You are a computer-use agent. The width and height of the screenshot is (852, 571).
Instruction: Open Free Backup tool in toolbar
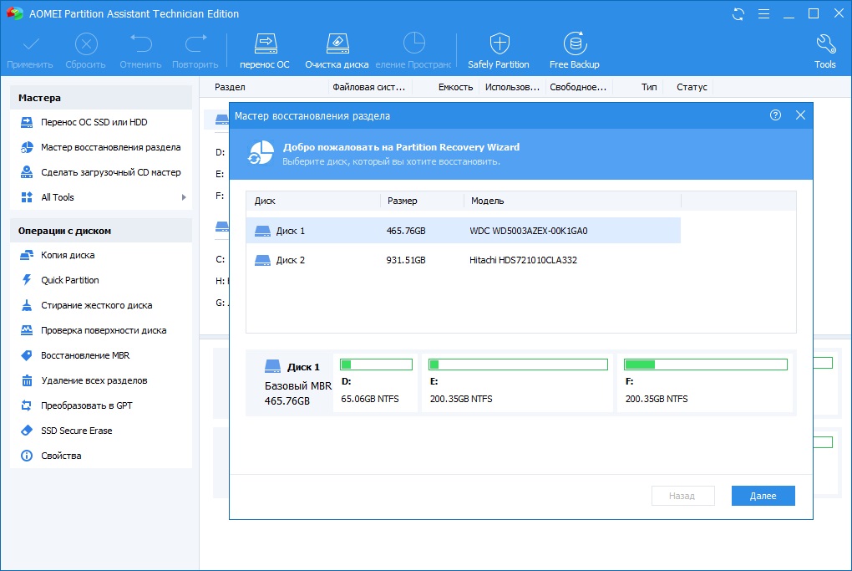[x=574, y=44]
